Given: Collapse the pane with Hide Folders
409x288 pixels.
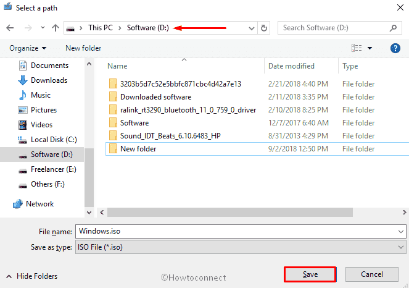Looking at the screenshot, I should click(32, 276).
